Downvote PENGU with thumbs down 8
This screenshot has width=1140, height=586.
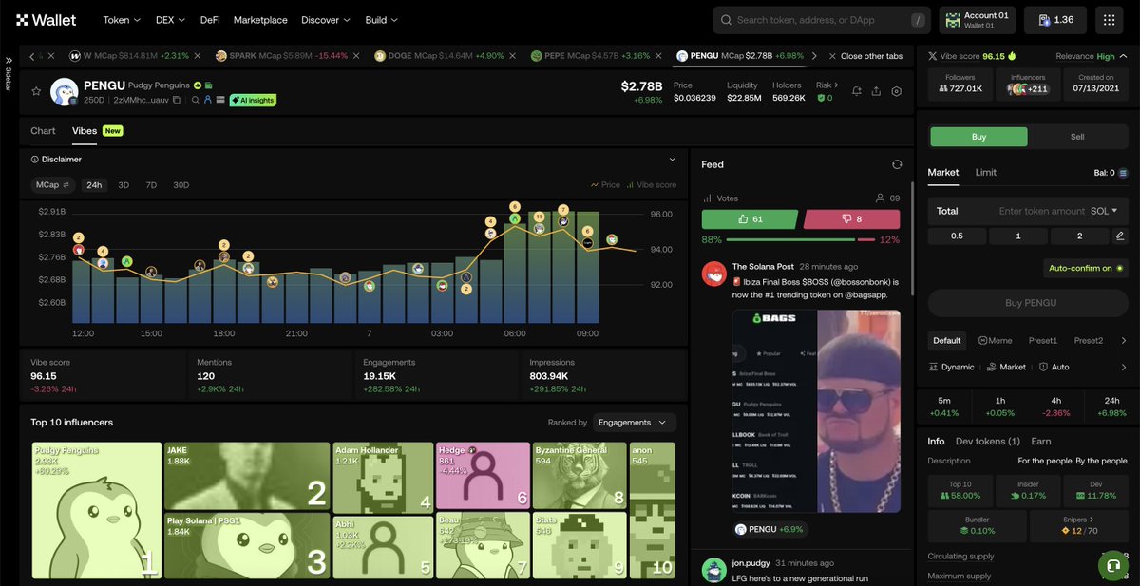coord(852,219)
